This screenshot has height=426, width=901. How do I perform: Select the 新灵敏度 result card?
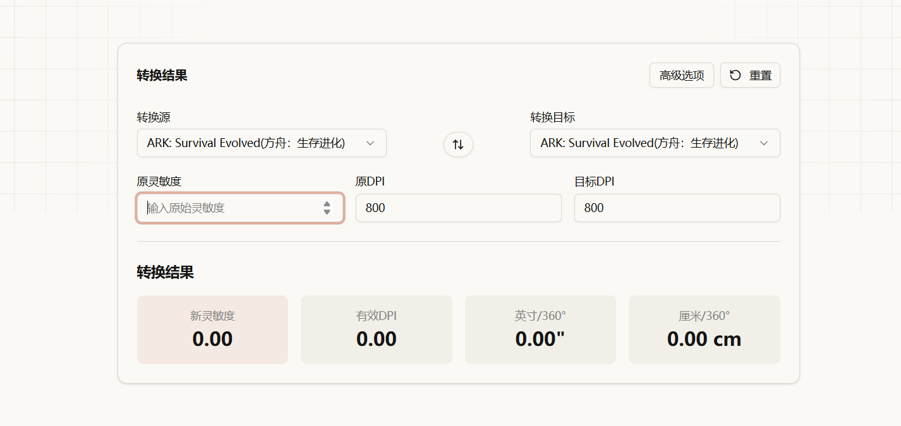212,329
